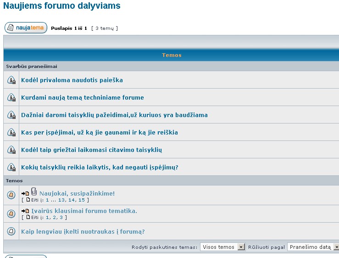
Task: Open Kas per įspėjimai topic link
Action: (99, 132)
